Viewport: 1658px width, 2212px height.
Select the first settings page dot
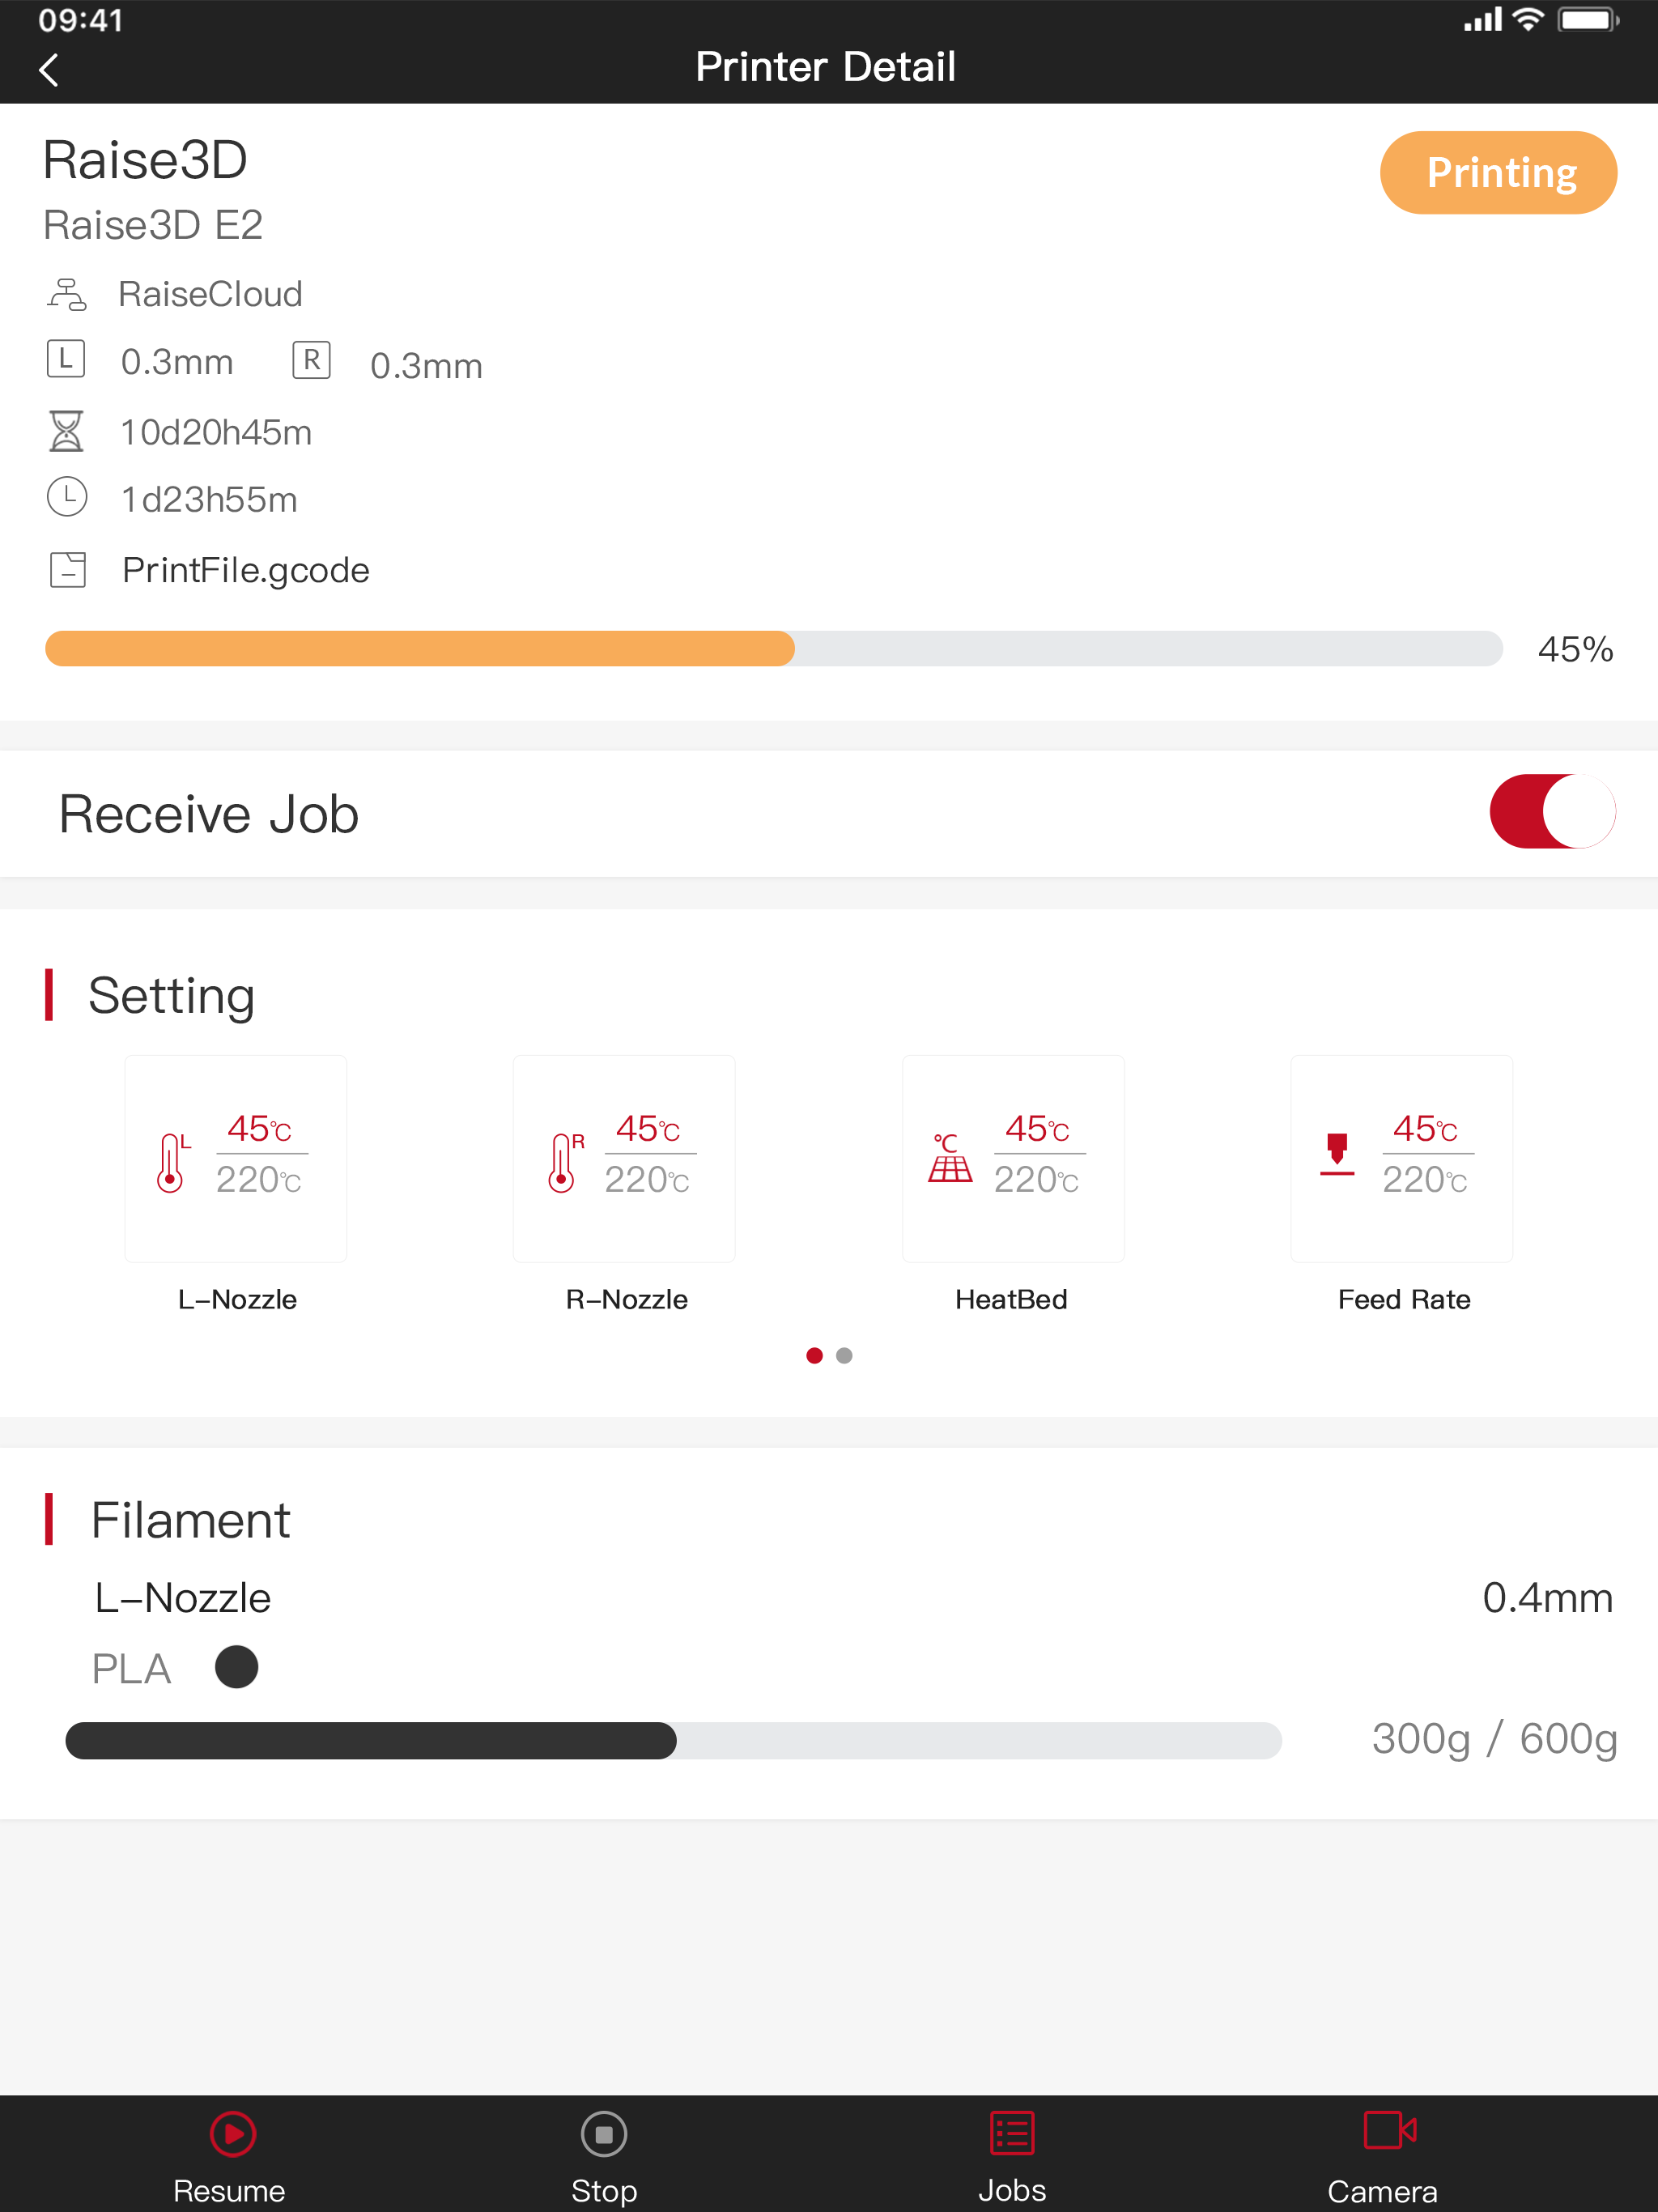[x=814, y=1355]
